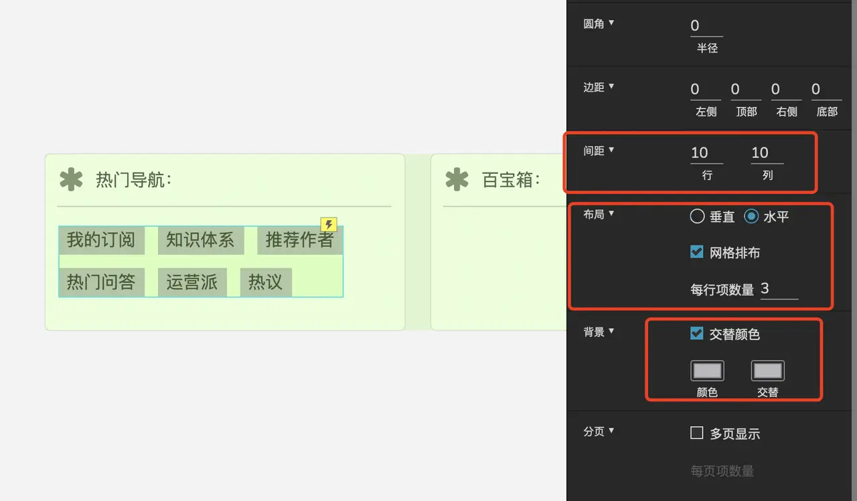Enable the 多页显示 checkbox
This screenshot has width=857, height=501.
(696, 433)
